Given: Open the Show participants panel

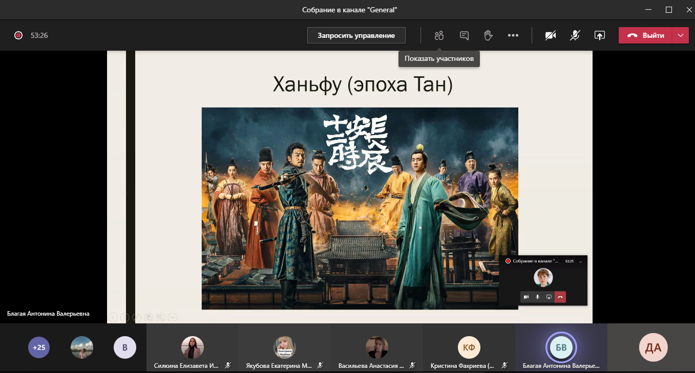Looking at the screenshot, I should (x=438, y=35).
